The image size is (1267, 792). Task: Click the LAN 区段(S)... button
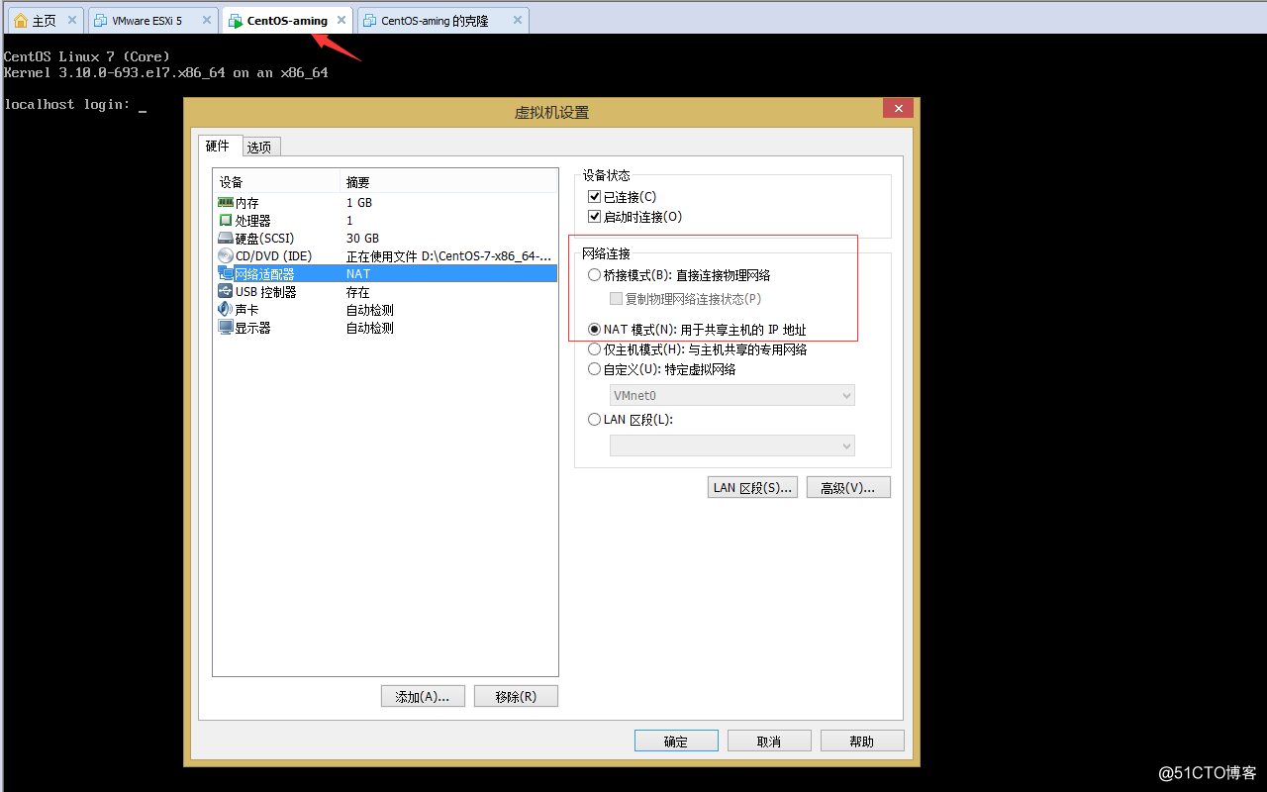tap(753, 487)
